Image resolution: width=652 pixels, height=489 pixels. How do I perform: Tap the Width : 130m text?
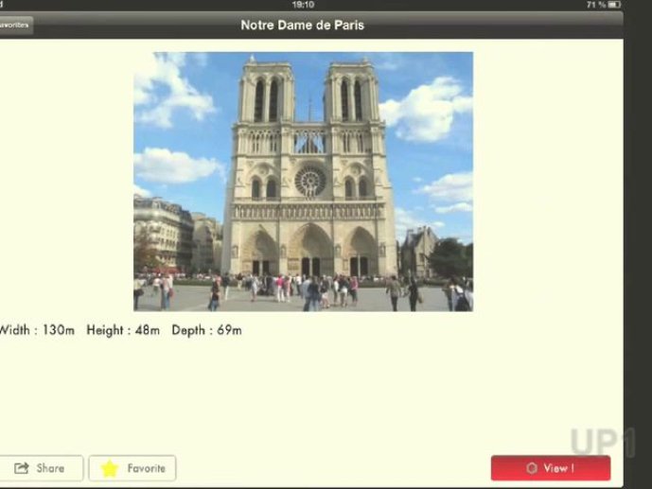pyautogui.click(x=37, y=330)
